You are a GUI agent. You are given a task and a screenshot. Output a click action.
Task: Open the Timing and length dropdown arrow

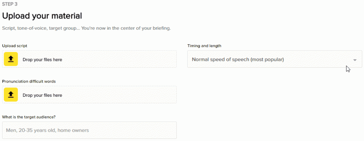[x=355, y=60]
